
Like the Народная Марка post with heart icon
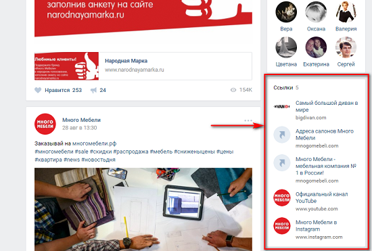pyautogui.click(x=38, y=90)
